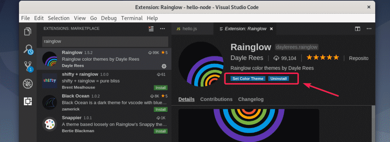Open Rainglow manage gear icon
390x142 pixels.
point(164,66)
